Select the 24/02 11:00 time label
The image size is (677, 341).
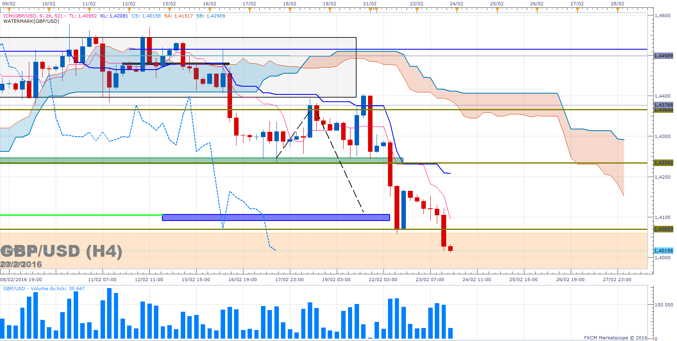tap(477, 280)
